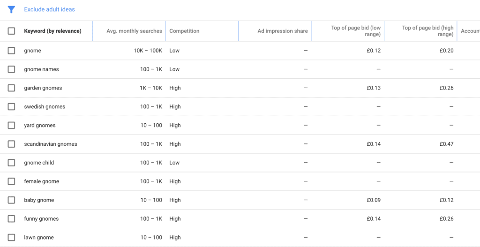Click the Exclude adult ideas filter
The width and height of the screenshot is (480, 247).
coord(49,9)
